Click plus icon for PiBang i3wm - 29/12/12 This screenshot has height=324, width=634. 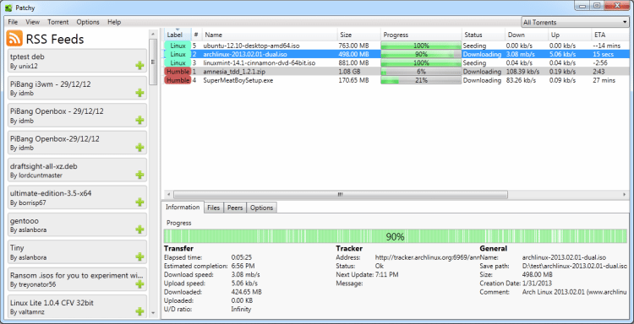[139, 93]
